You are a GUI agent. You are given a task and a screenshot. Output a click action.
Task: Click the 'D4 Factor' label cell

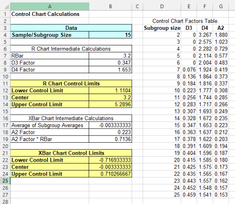(x=50, y=70)
